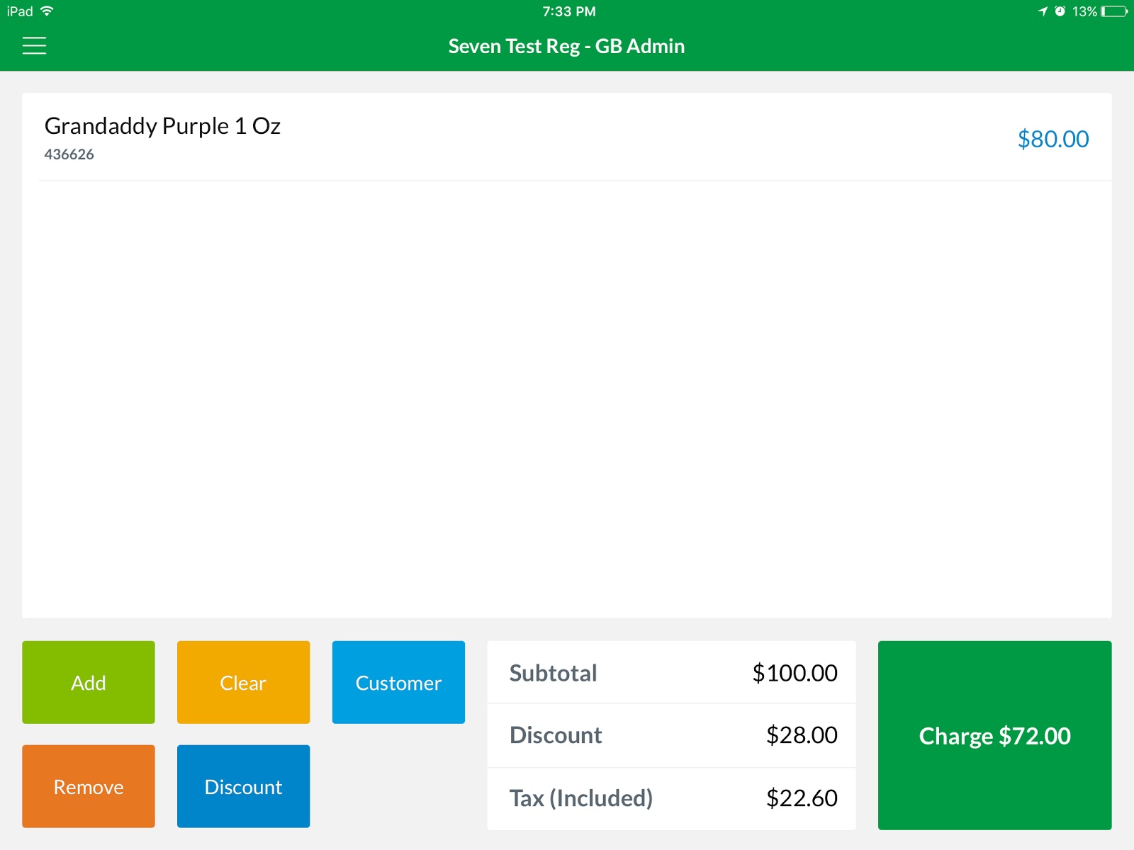Tap the 13% battery percentage
Screen dimensions: 1134x850
click(x=1084, y=11)
